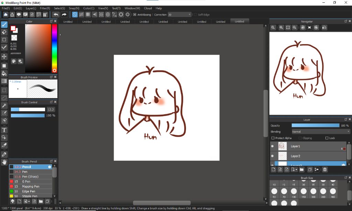Click the Undo arrow button
This screenshot has width=352, height=211.
point(56,14)
